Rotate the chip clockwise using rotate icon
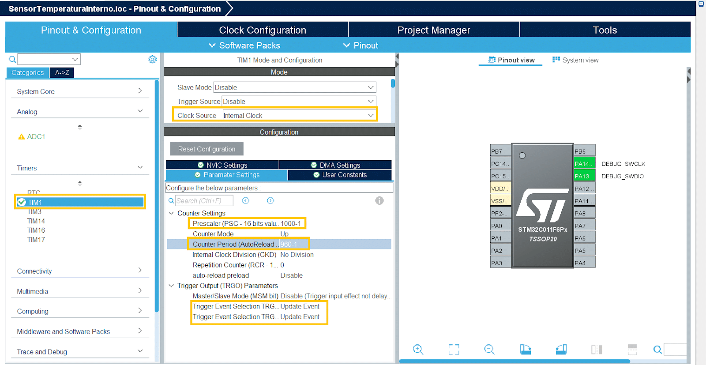This screenshot has height=365, width=706. pyautogui.click(x=525, y=350)
